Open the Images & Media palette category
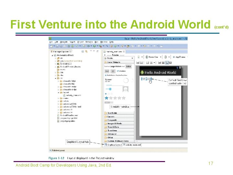This screenshot has width=233, height=175. click(119, 123)
